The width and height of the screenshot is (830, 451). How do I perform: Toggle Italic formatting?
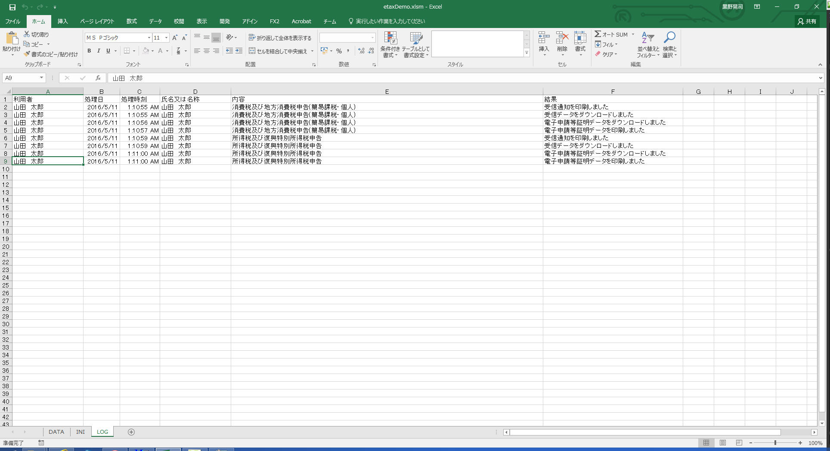[x=99, y=51]
